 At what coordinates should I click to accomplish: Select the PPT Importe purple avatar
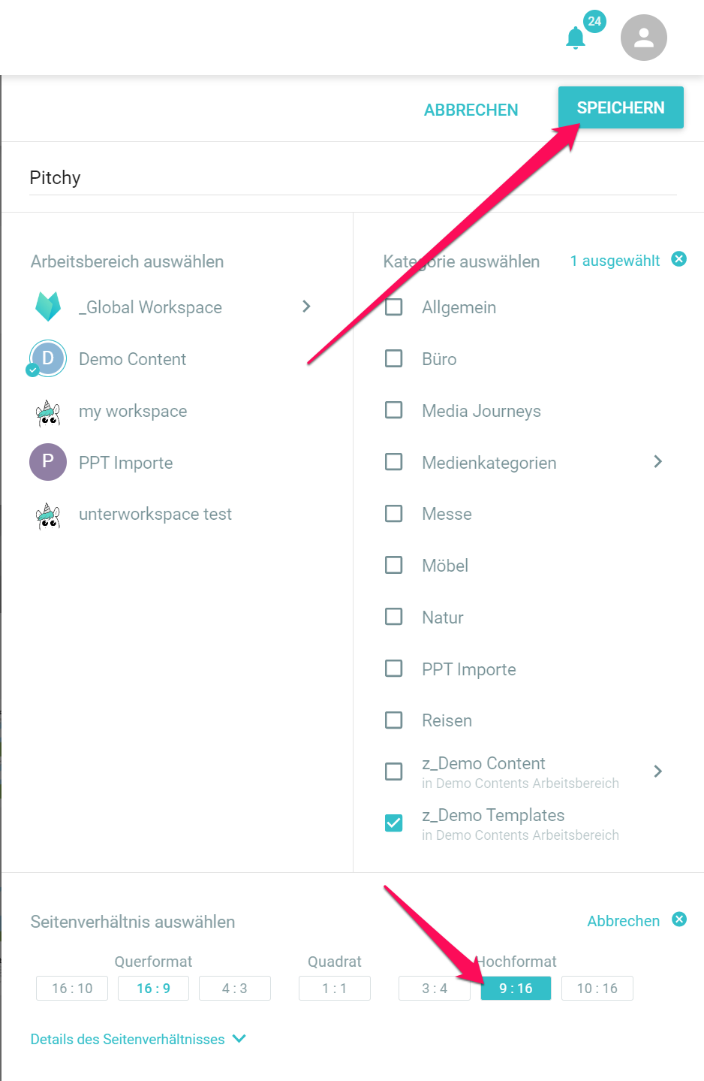click(x=48, y=461)
